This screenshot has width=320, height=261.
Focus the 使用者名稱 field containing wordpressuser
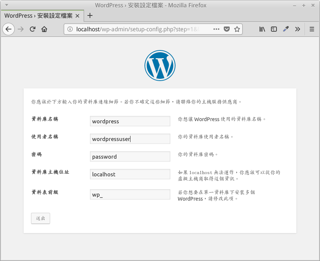tap(130, 139)
